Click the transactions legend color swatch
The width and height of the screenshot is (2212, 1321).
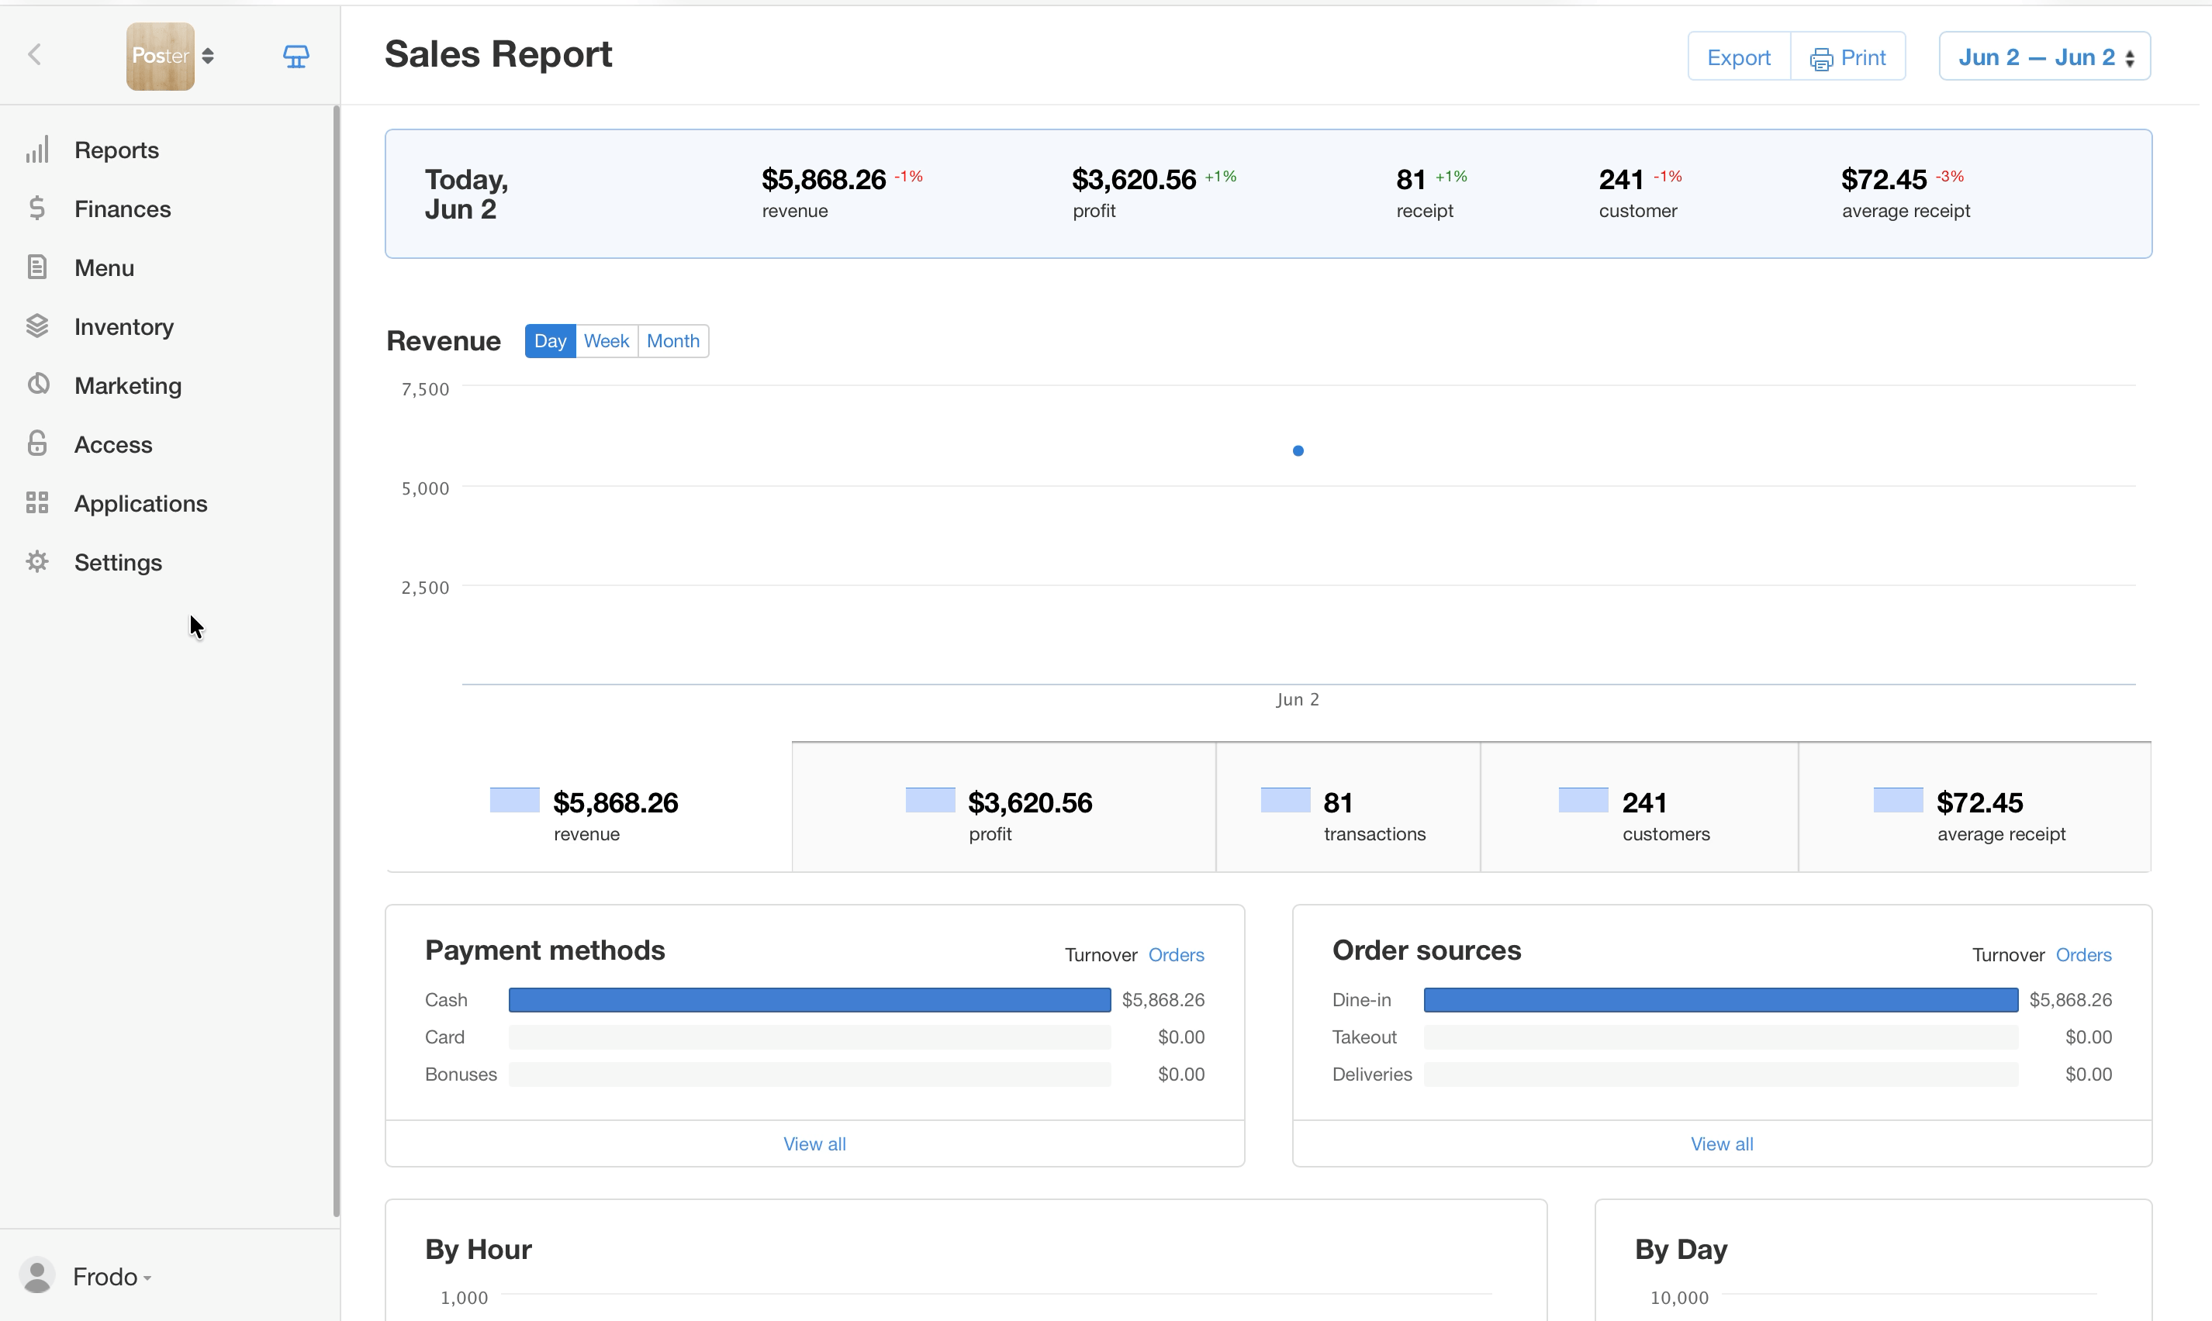click(x=1285, y=799)
